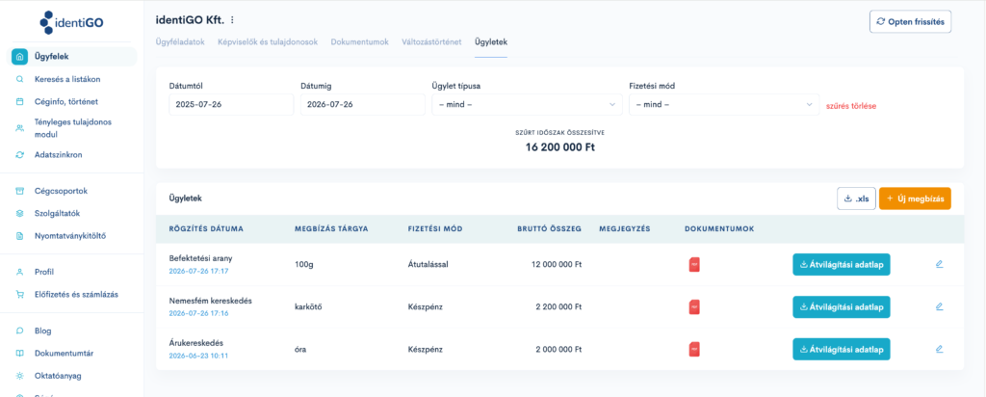The height and width of the screenshot is (397, 986).
Task: Open Tényleges tulajdonos modul
Action: click(x=71, y=128)
